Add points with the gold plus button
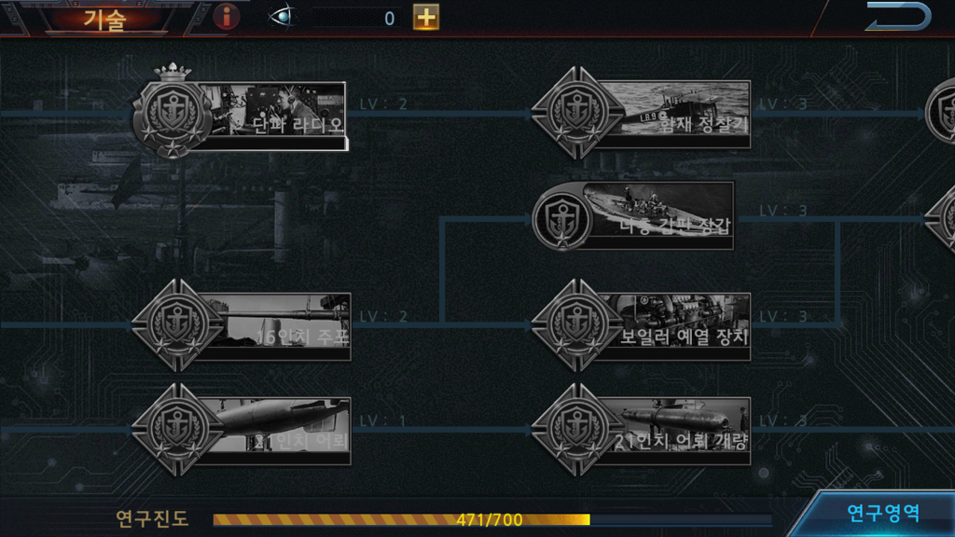 click(x=425, y=17)
